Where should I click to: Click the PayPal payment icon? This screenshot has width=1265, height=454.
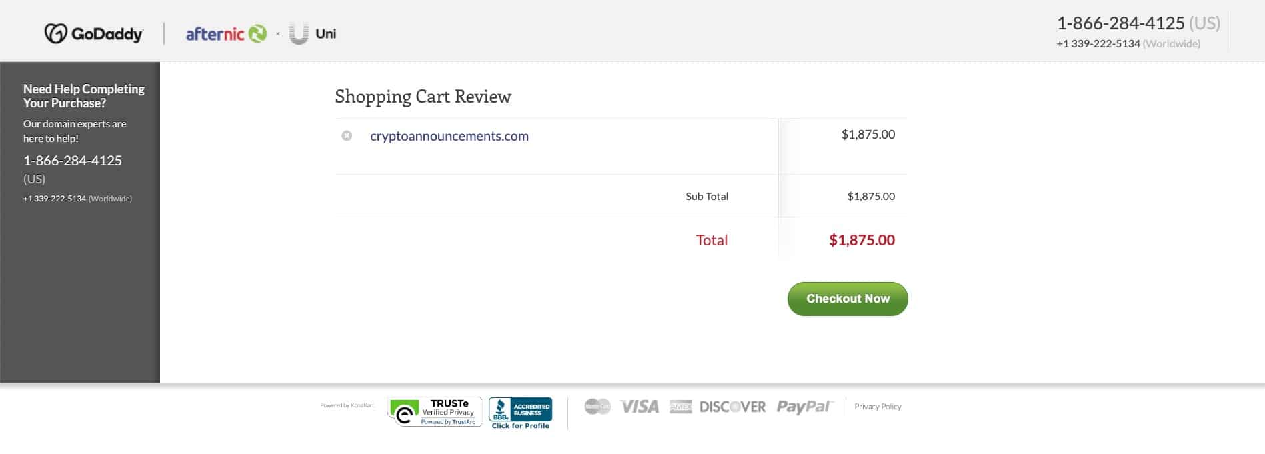[x=804, y=407]
